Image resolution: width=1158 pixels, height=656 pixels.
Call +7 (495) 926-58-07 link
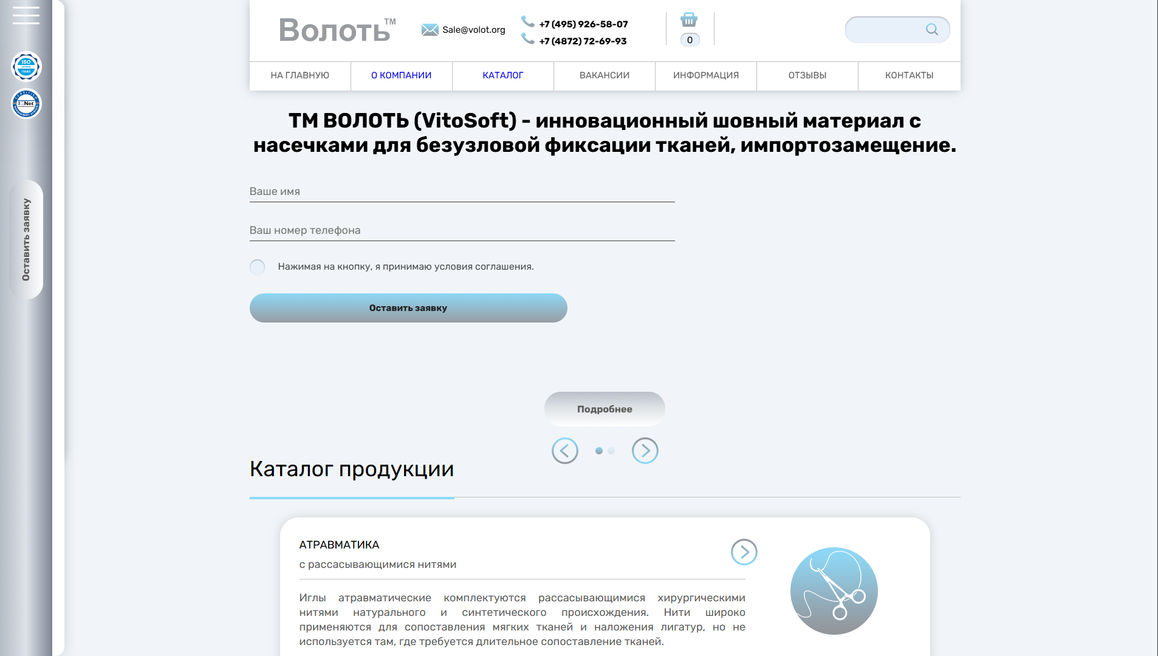583,24
